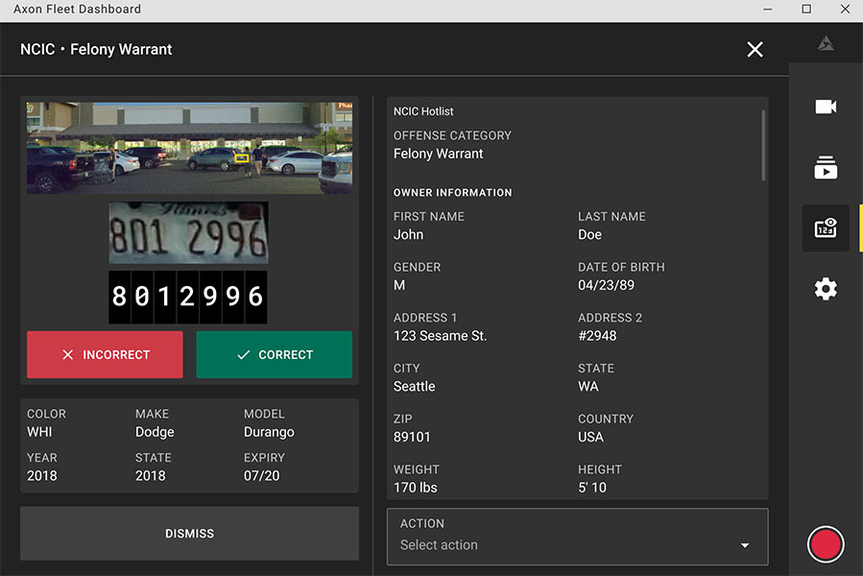Select the city value Seattle

(414, 387)
